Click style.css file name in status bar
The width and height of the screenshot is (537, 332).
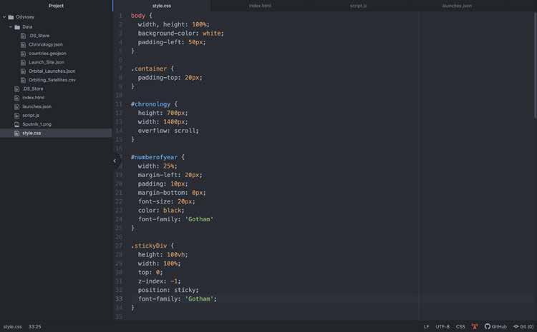click(x=12, y=326)
